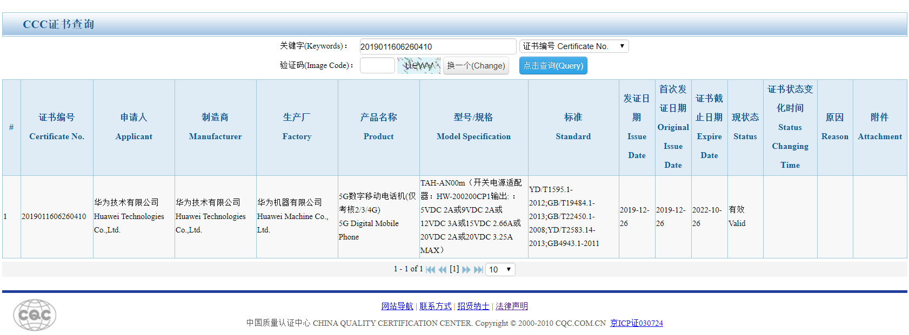Click the Certificate No. column header
The height and width of the screenshot is (335, 909).
click(57, 127)
